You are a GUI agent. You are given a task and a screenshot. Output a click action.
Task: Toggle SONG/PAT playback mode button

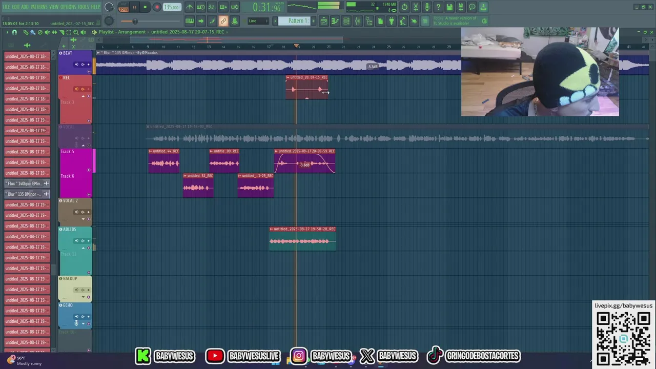tap(124, 7)
